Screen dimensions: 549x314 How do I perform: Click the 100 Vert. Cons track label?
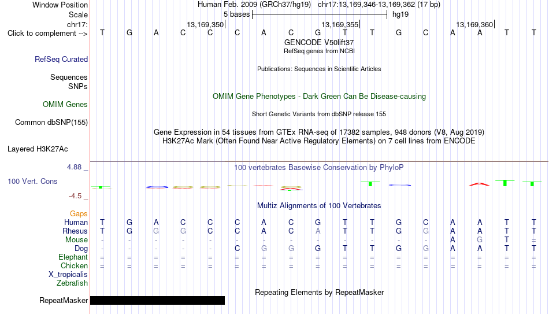tap(32, 181)
